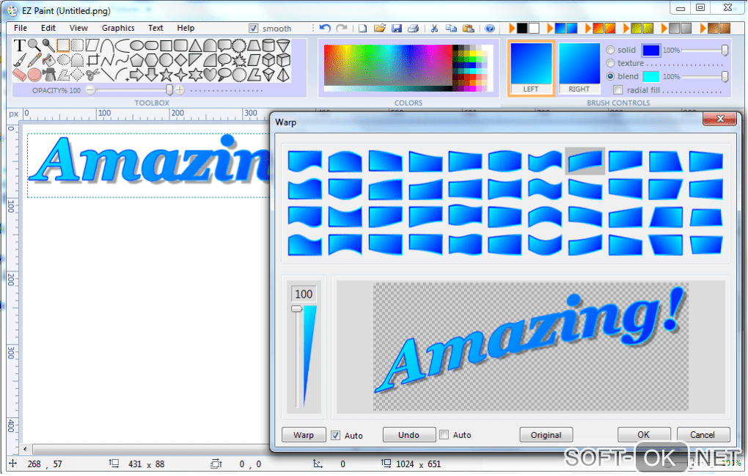The width and height of the screenshot is (748, 476).
Task: Select the spray can tool
Action: click(48, 75)
